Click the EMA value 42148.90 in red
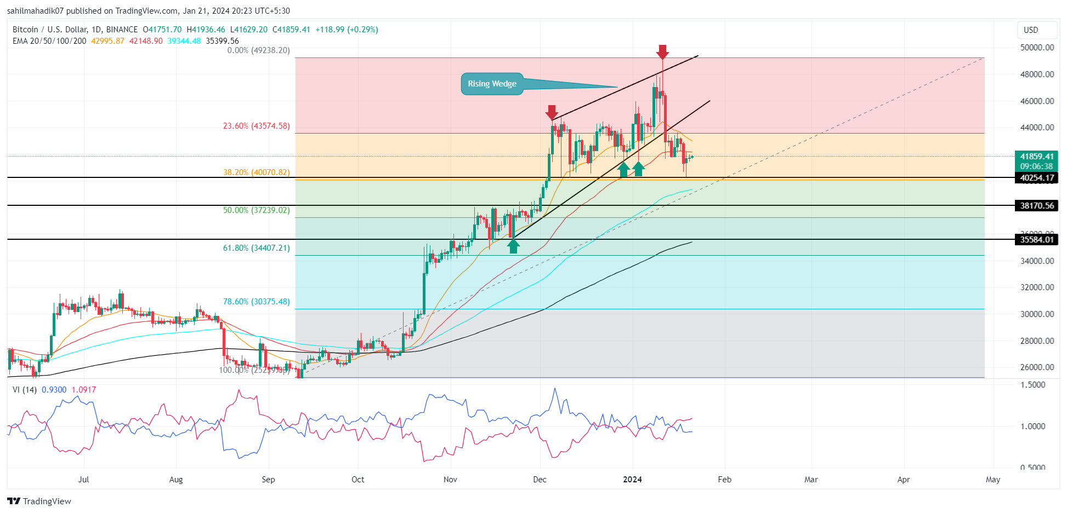 coord(146,41)
